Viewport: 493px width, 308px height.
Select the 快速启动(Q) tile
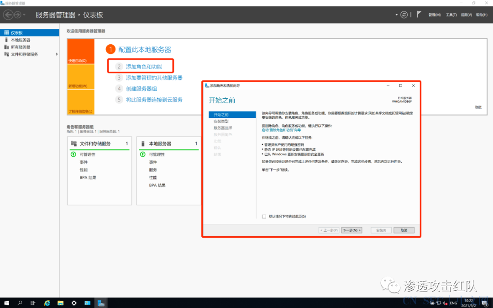[x=81, y=51]
